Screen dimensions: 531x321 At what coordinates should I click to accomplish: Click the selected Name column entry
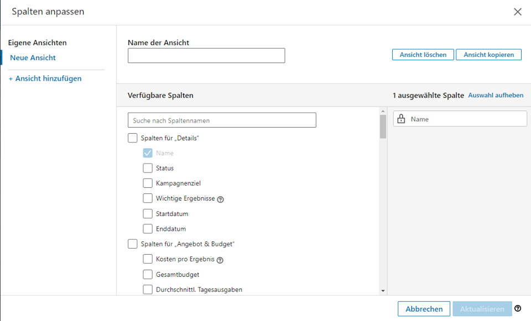pyautogui.click(x=460, y=119)
